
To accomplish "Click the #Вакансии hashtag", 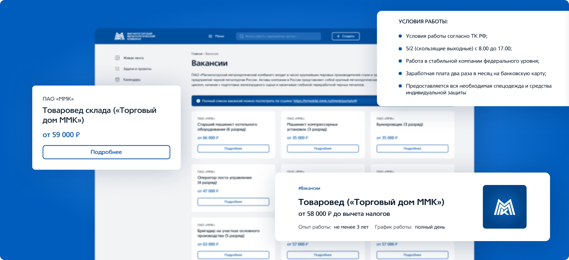I will click(x=309, y=188).
